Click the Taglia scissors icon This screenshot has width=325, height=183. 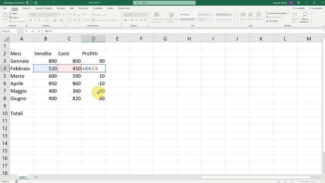click(10, 14)
